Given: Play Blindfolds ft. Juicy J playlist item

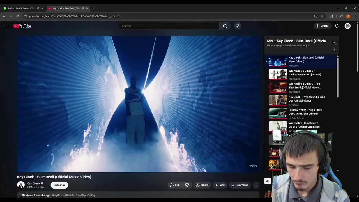Looking at the screenshot, I should (x=300, y=127).
